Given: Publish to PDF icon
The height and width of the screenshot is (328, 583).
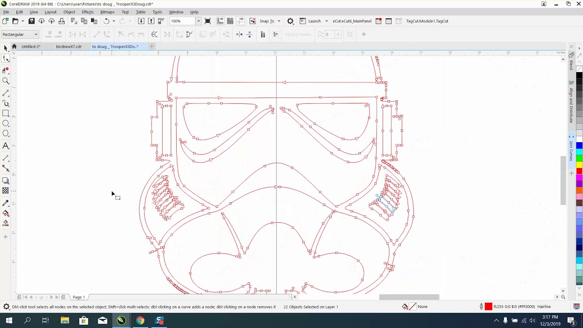Looking at the screenshot, I should click(161, 21).
